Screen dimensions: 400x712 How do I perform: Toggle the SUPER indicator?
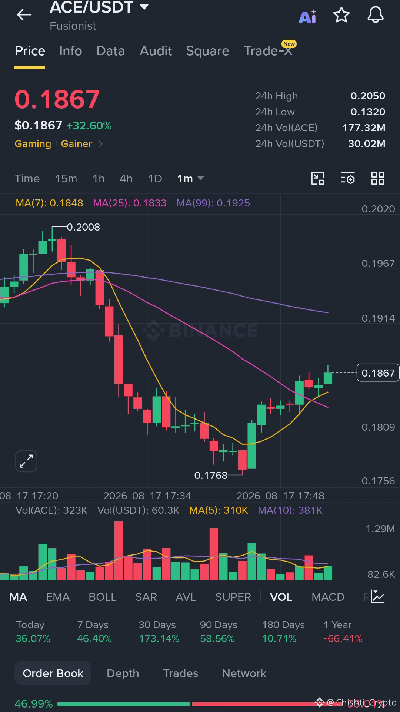tap(233, 597)
